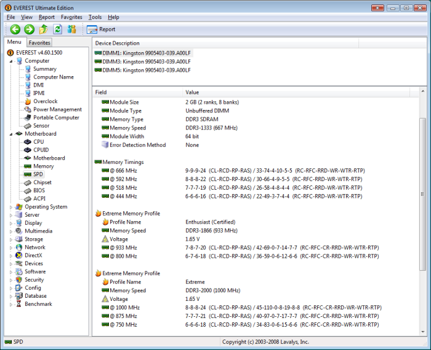Click the Value column header
This screenshot has height=350, width=431.
(x=296, y=92)
